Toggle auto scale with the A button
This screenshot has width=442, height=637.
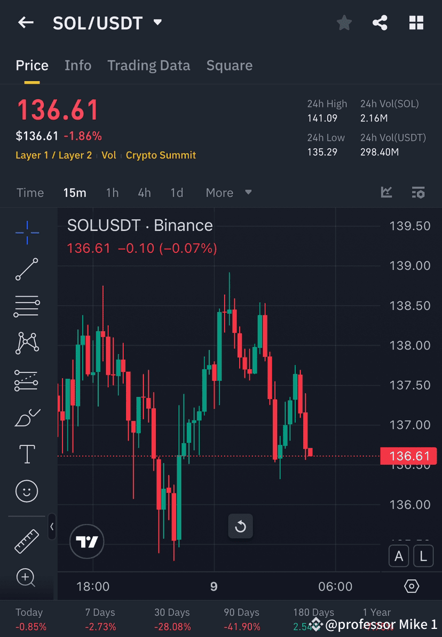(399, 556)
